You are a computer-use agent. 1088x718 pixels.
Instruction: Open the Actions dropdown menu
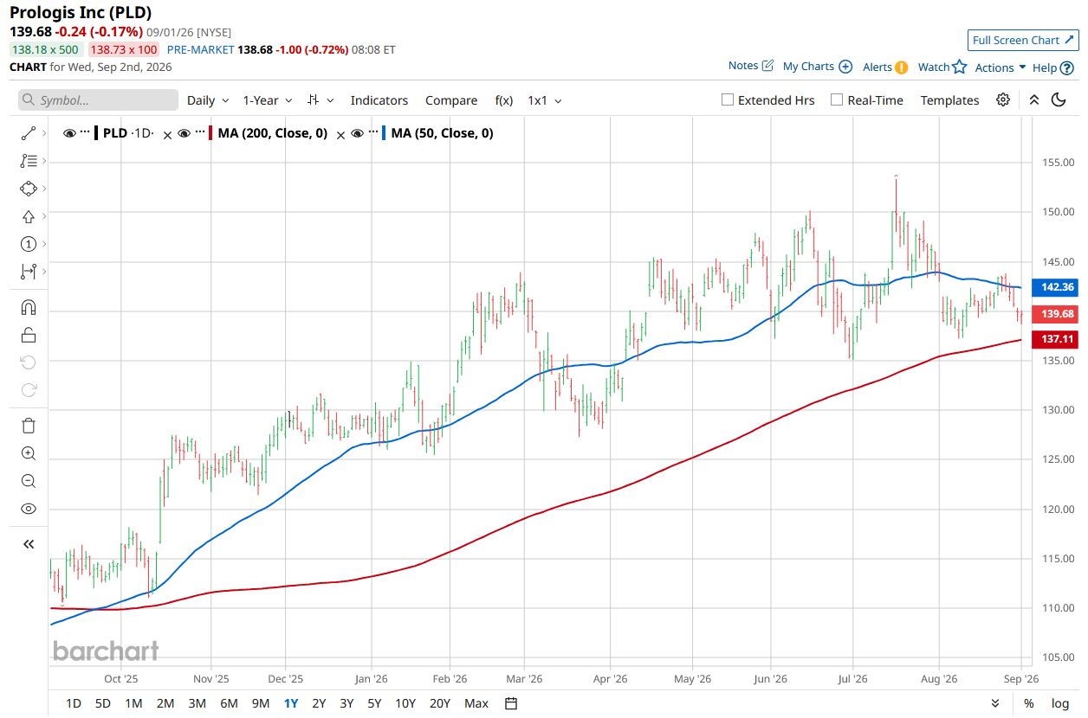(1001, 67)
